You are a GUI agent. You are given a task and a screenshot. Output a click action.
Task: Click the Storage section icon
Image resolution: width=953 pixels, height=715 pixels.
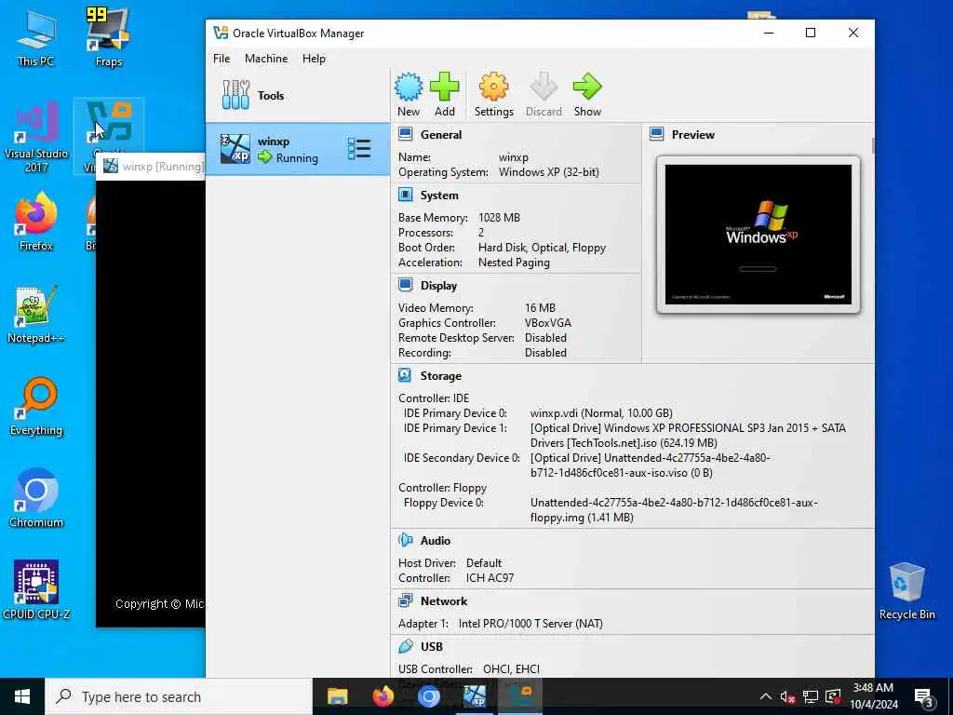tap(406, 375)
